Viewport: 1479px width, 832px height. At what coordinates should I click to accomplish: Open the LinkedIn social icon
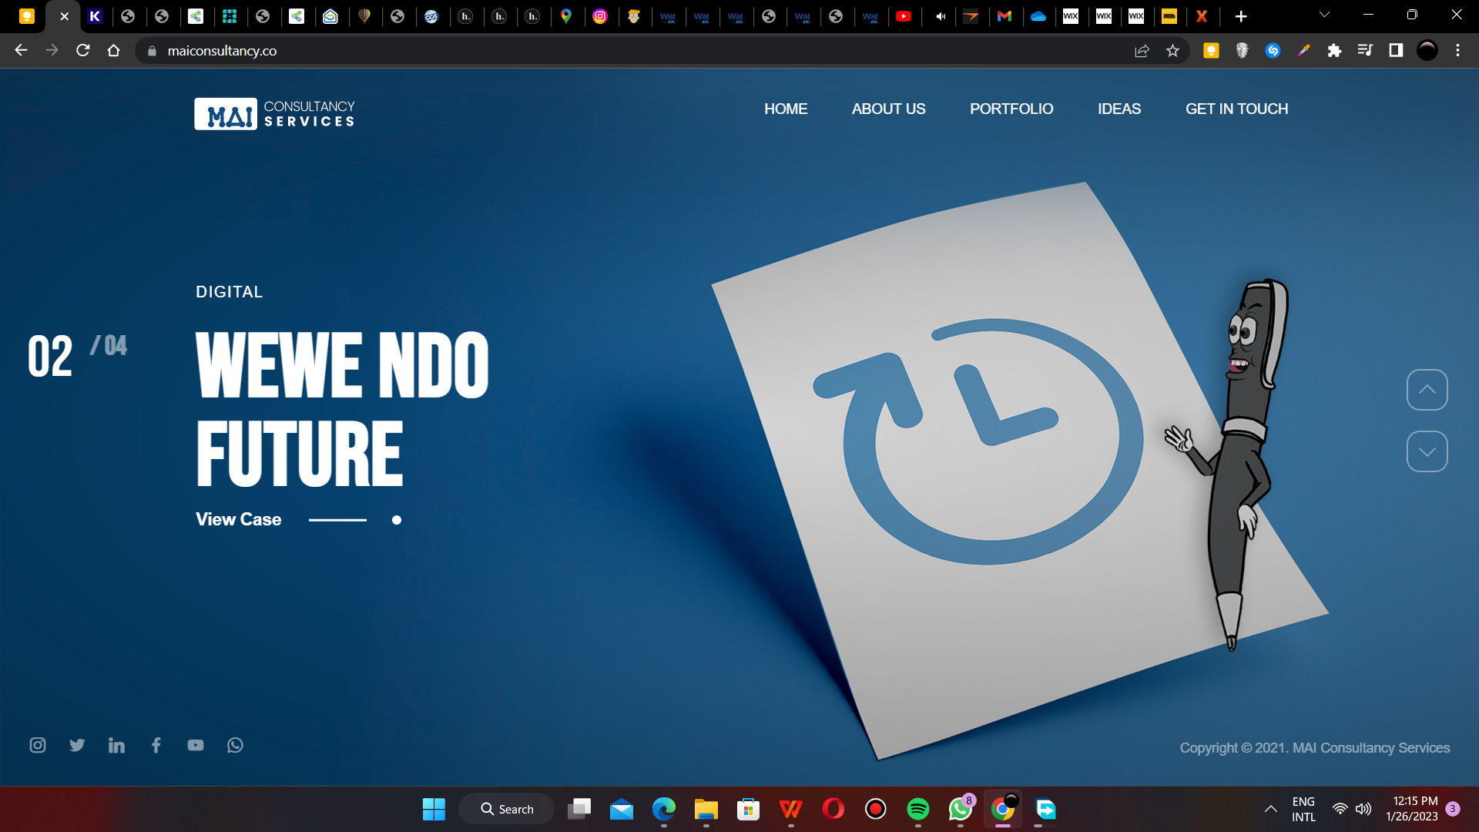[x=116, y=745]
